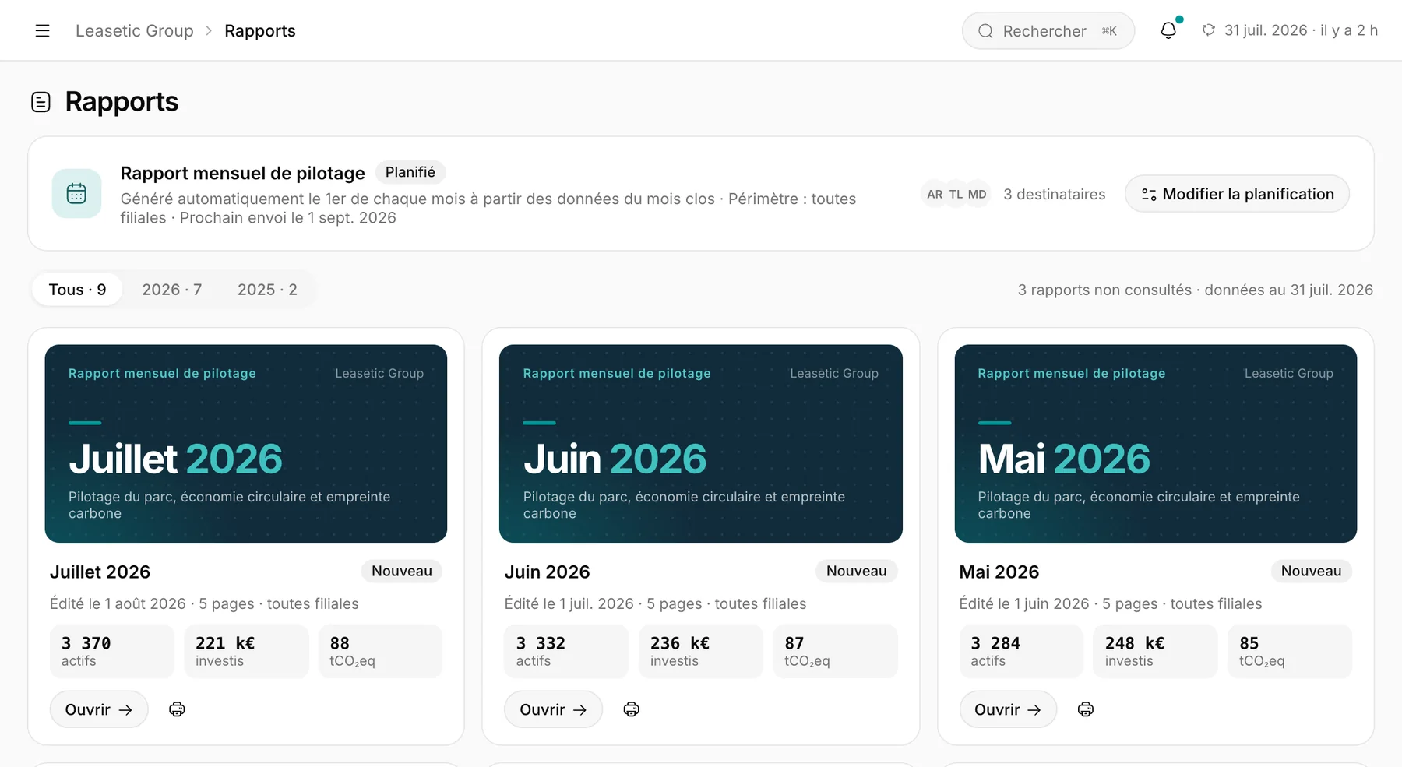The width and height of the screenshot is (1402, 767).
Task: Switch to the 2025 · 2 tab
Action: [267, 290]
